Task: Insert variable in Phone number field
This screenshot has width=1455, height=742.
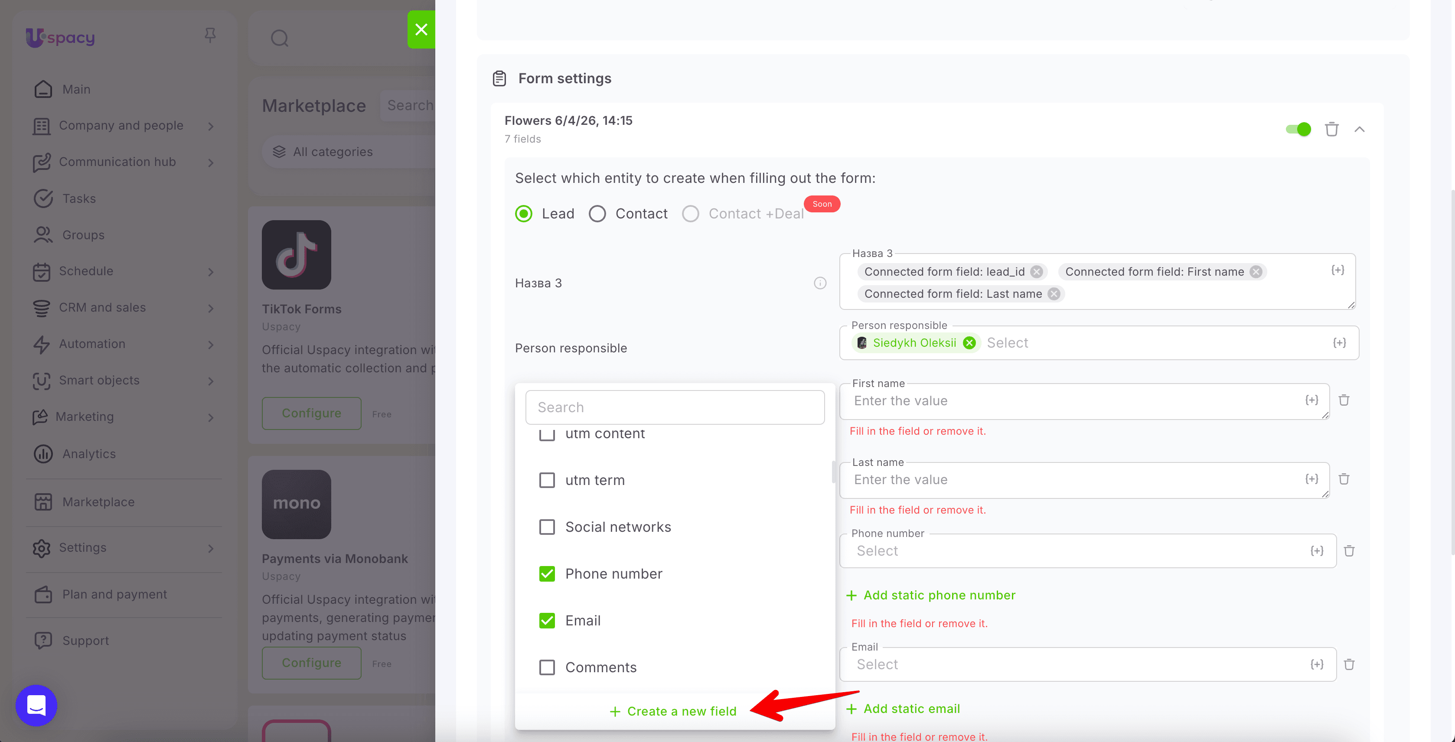Action: coord(1317,550)
